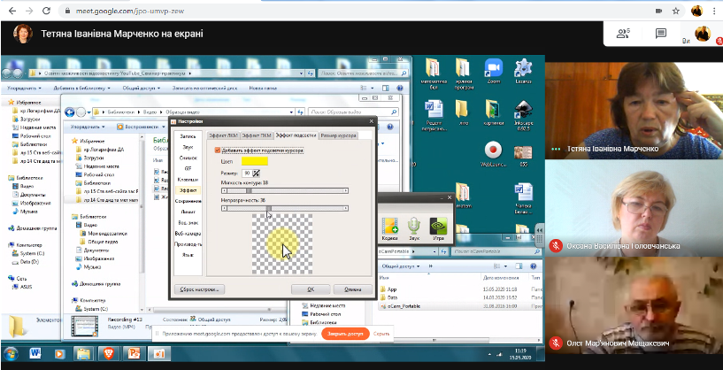This screenshot has width=723, height=370.
Task: Open the 'Общий доступ' dropdown in oCamPortable window
Action: [x=401, y=266]
